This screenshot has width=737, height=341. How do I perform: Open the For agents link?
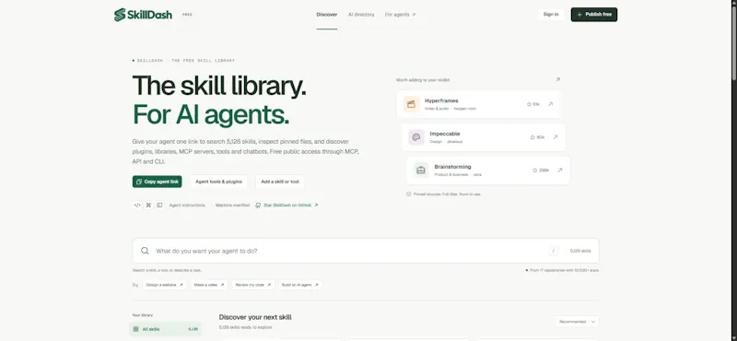[x=400, y=15]
